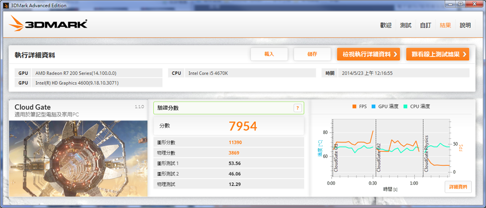Click 檢視執行詳細資料 button
Image resolution: width=486 pixels, height=208 pixels.
[x=368, y=54]
